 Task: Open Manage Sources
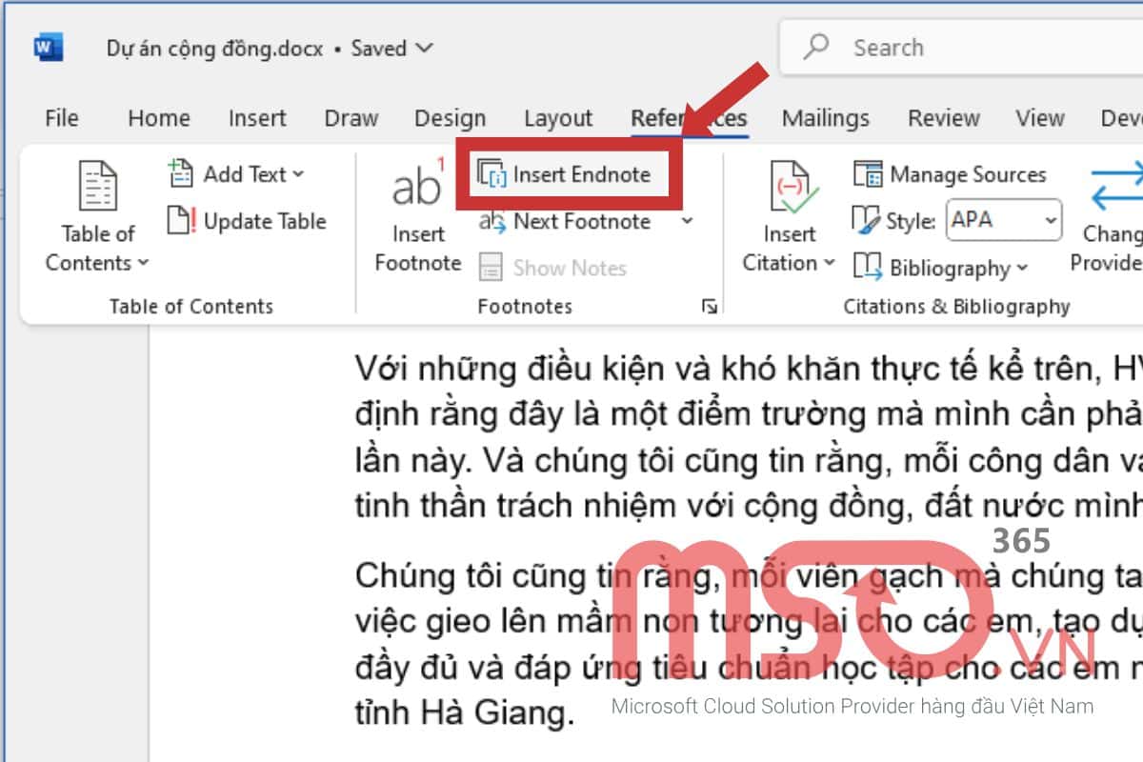pyautogui.click(x=949, y=174)
